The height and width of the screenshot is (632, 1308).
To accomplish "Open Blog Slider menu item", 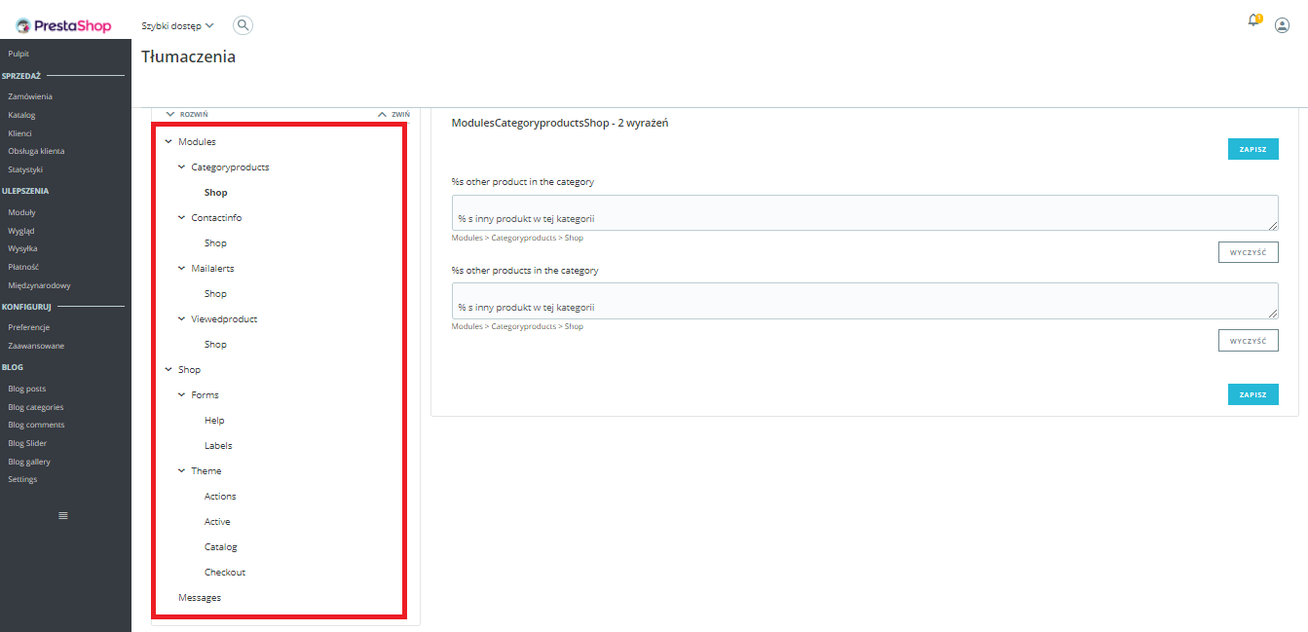I will (x=27, y=443).
